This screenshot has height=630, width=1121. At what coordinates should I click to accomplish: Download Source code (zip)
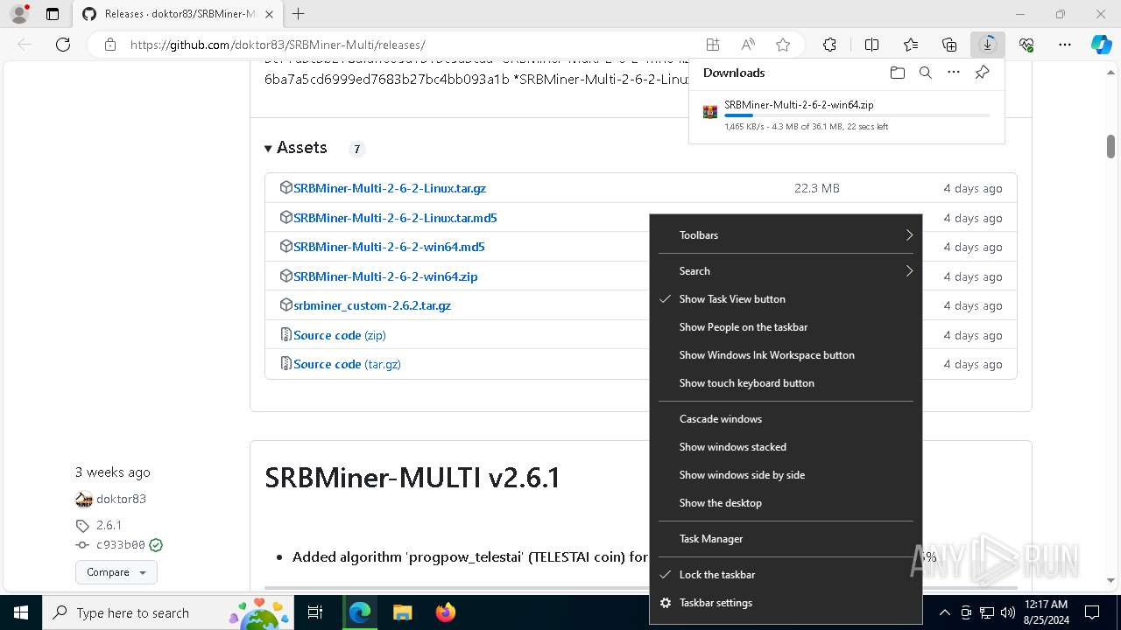tap(339, 335)
